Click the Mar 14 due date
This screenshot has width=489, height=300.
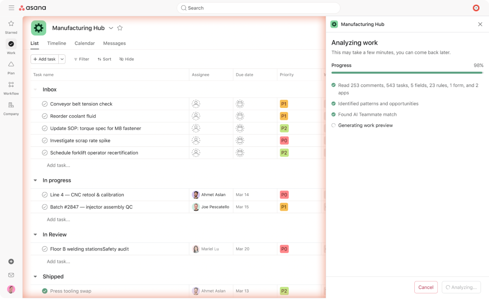pyautogui.click(x=242, y=195)
